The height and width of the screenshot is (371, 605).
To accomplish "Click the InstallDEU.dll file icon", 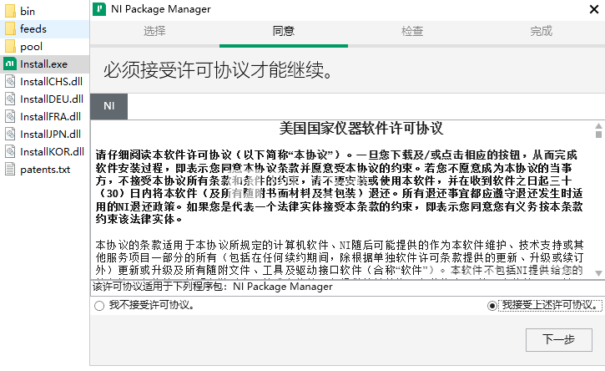I will 10,99.
